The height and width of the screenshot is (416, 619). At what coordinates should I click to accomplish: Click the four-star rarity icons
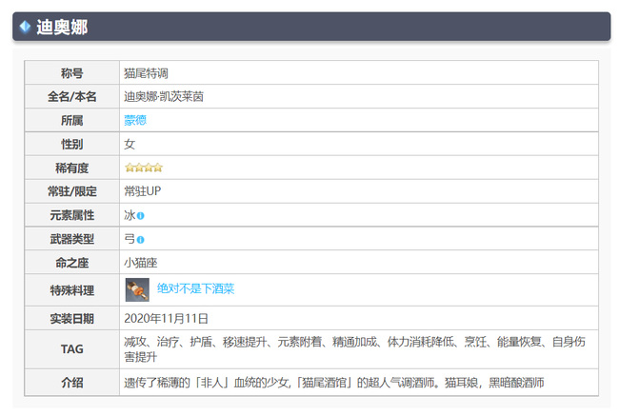(x=144, y=168)
